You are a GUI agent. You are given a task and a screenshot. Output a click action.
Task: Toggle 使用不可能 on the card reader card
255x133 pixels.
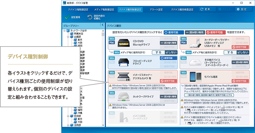coord(240,47)
